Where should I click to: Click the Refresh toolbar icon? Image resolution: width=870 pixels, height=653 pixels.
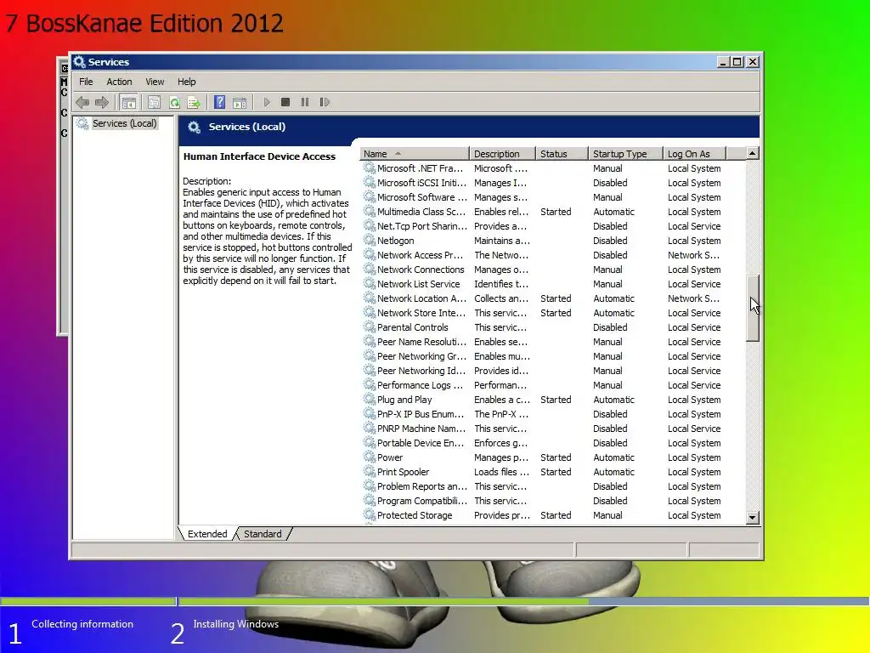(174, 102)
